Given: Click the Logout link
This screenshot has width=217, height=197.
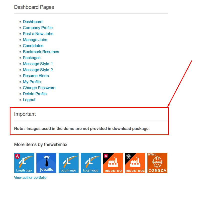Looking at the screenshot, I should pyautogui.click(x=29, y=100).
